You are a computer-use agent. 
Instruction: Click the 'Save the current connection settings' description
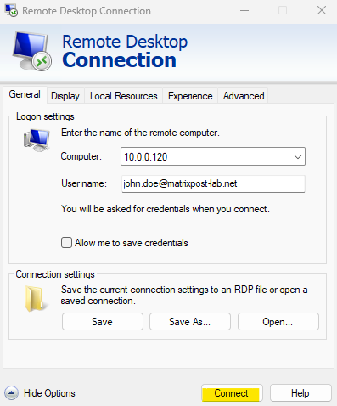pyautogui.click(x=184, y=295)
